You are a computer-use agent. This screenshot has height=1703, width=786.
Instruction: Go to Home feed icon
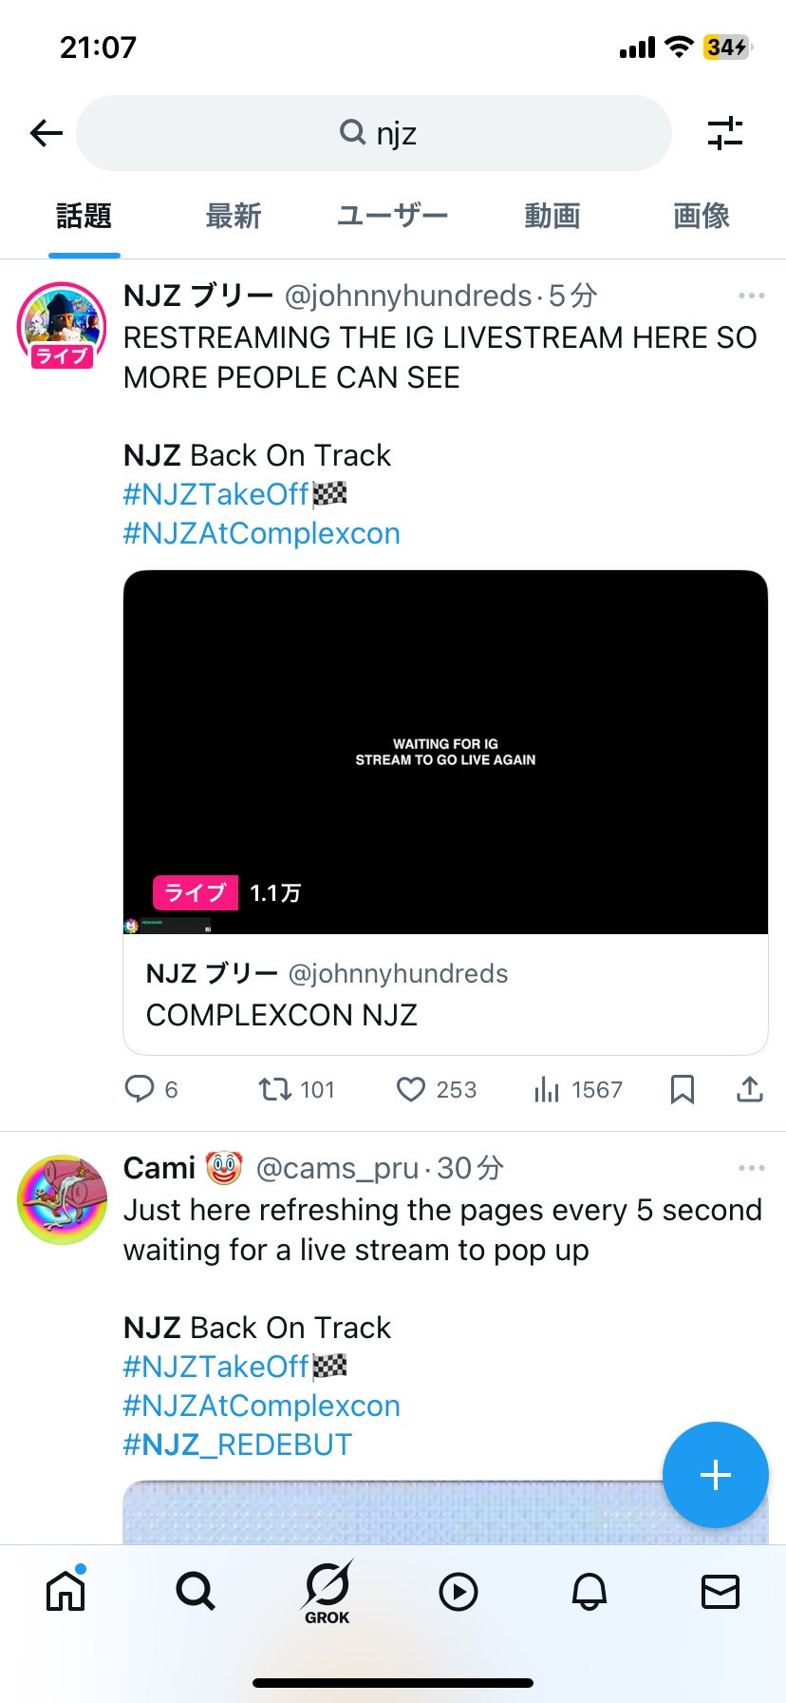coord(65,1591)
